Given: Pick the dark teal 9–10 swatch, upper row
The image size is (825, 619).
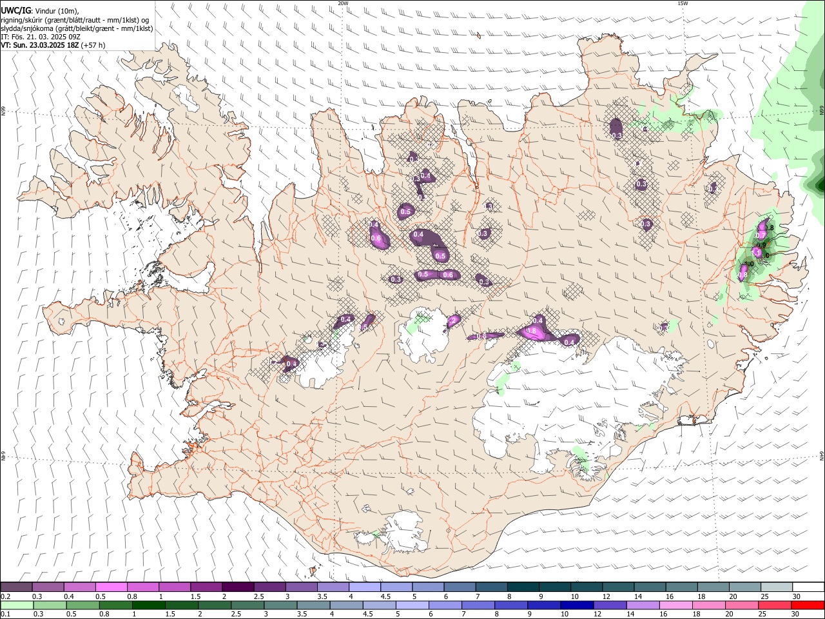Looking at the screenshot, I should pyautogui.click(x=555, y=587).
